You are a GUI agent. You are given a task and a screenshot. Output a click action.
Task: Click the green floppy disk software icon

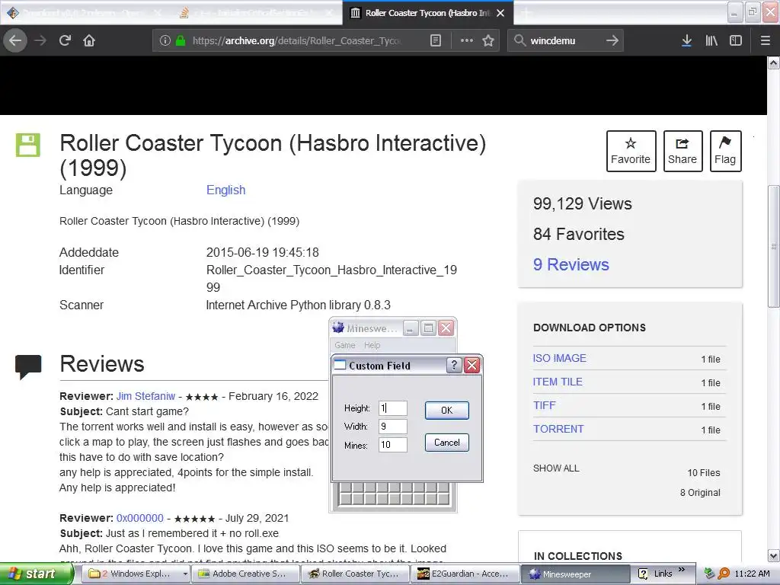(x=28, y=145)
